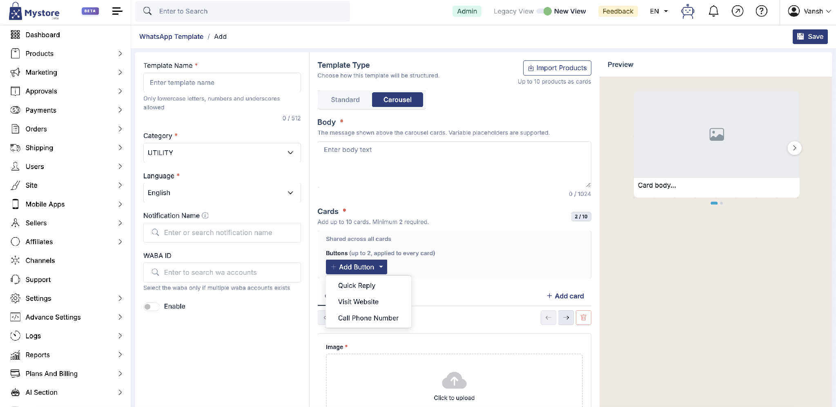
Task: Click the Orders document icon
Action: coord(15,129)
